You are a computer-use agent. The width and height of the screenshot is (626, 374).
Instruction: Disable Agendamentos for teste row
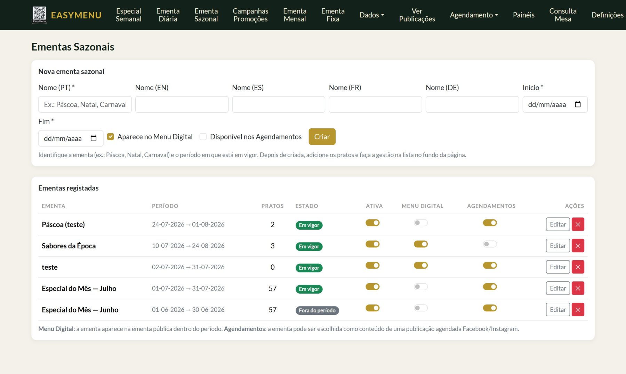[x=490, y=265]
